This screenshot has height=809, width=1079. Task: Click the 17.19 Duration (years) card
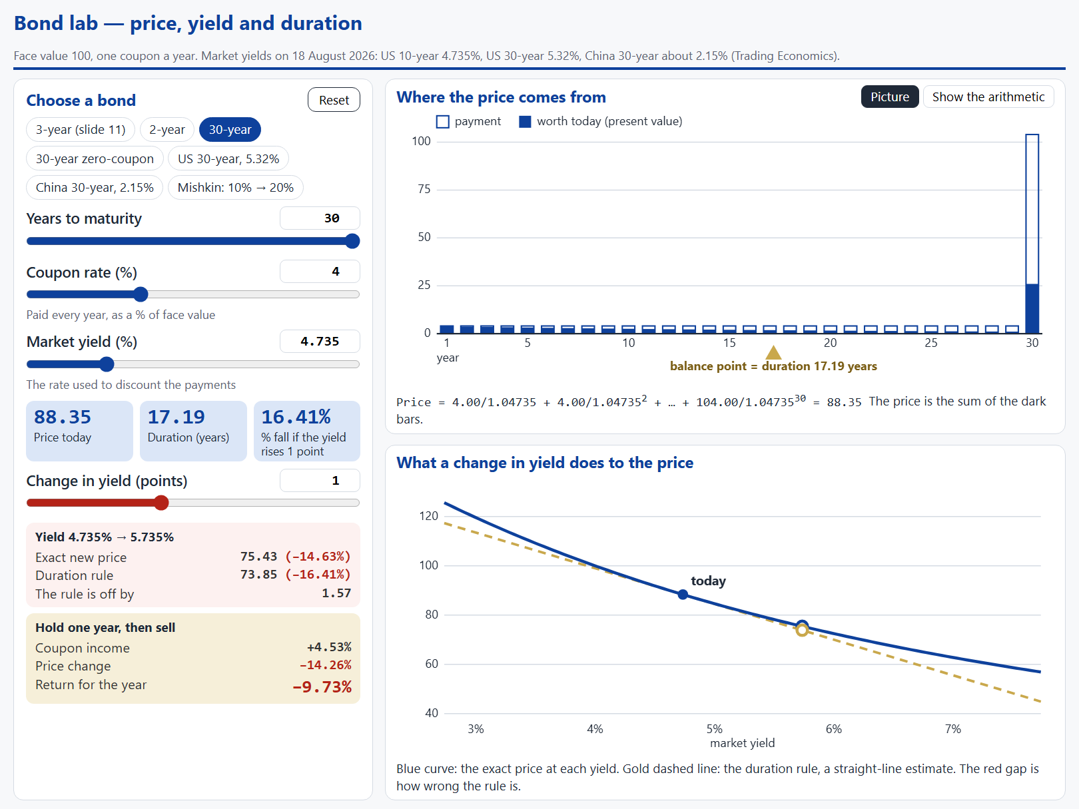click(x=193, y=431)
